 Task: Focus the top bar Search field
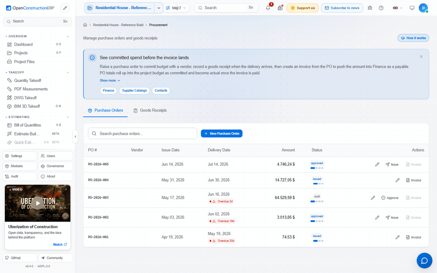coord(226,8)
